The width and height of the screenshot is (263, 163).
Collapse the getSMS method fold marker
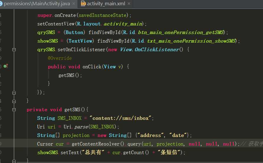tap(14, 110)
